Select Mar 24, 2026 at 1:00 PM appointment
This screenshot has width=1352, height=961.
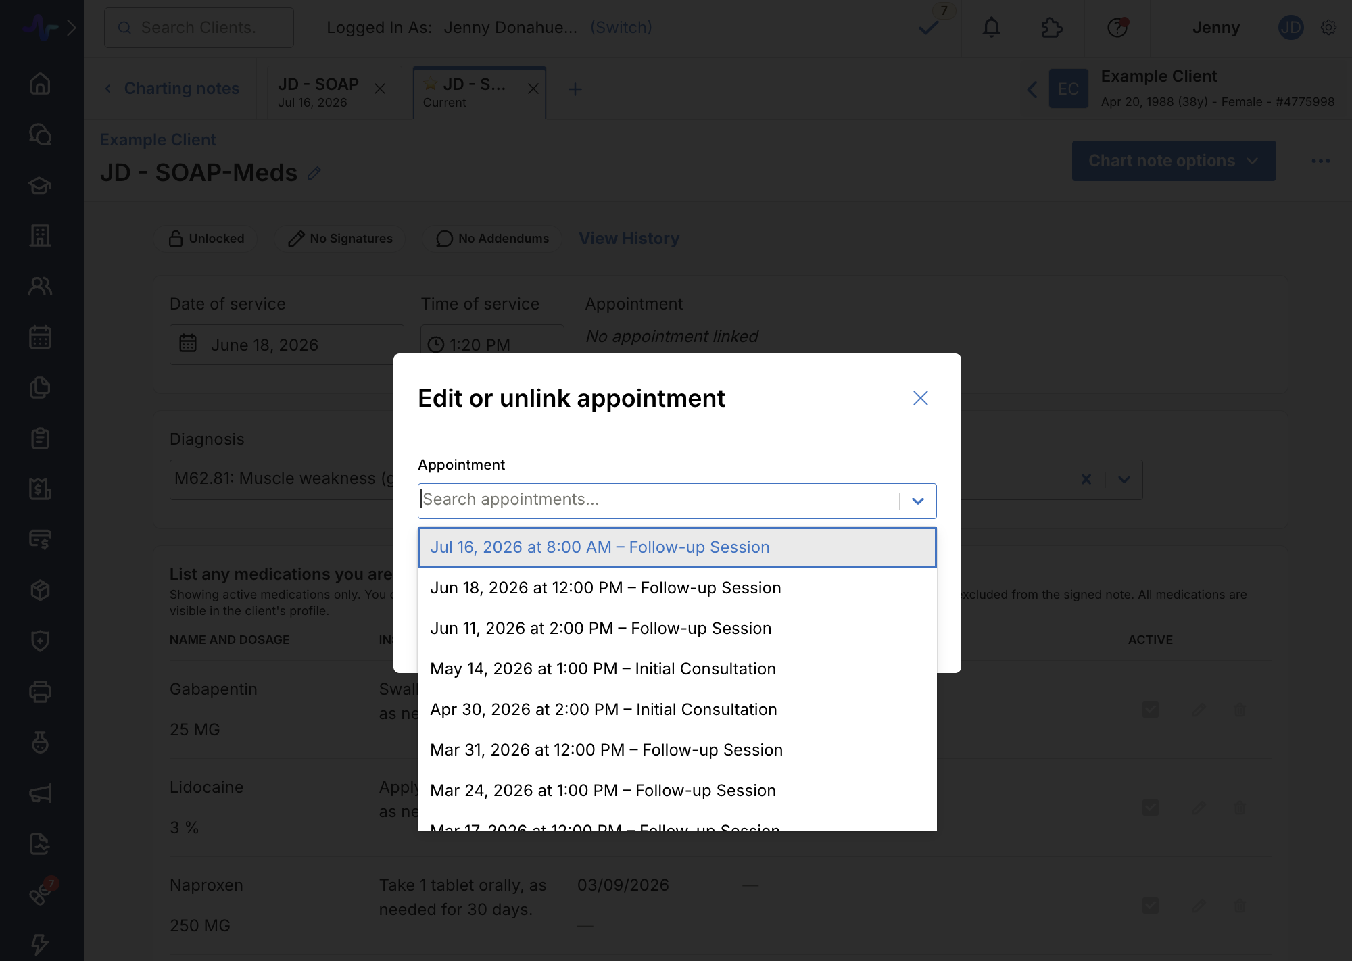pyautogui.click(x=677, y=791)
